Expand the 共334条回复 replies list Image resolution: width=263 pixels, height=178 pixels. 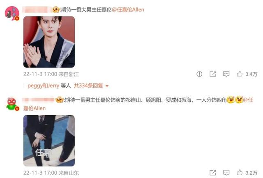(88, 86)
